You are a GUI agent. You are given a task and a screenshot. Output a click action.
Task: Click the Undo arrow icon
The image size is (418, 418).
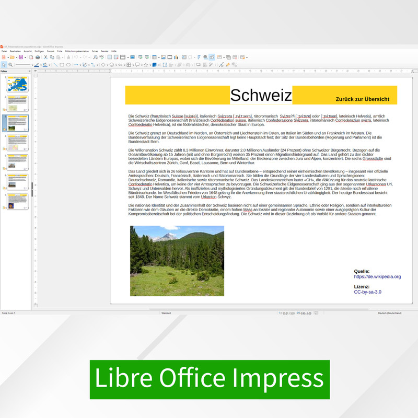pos(76,57)
